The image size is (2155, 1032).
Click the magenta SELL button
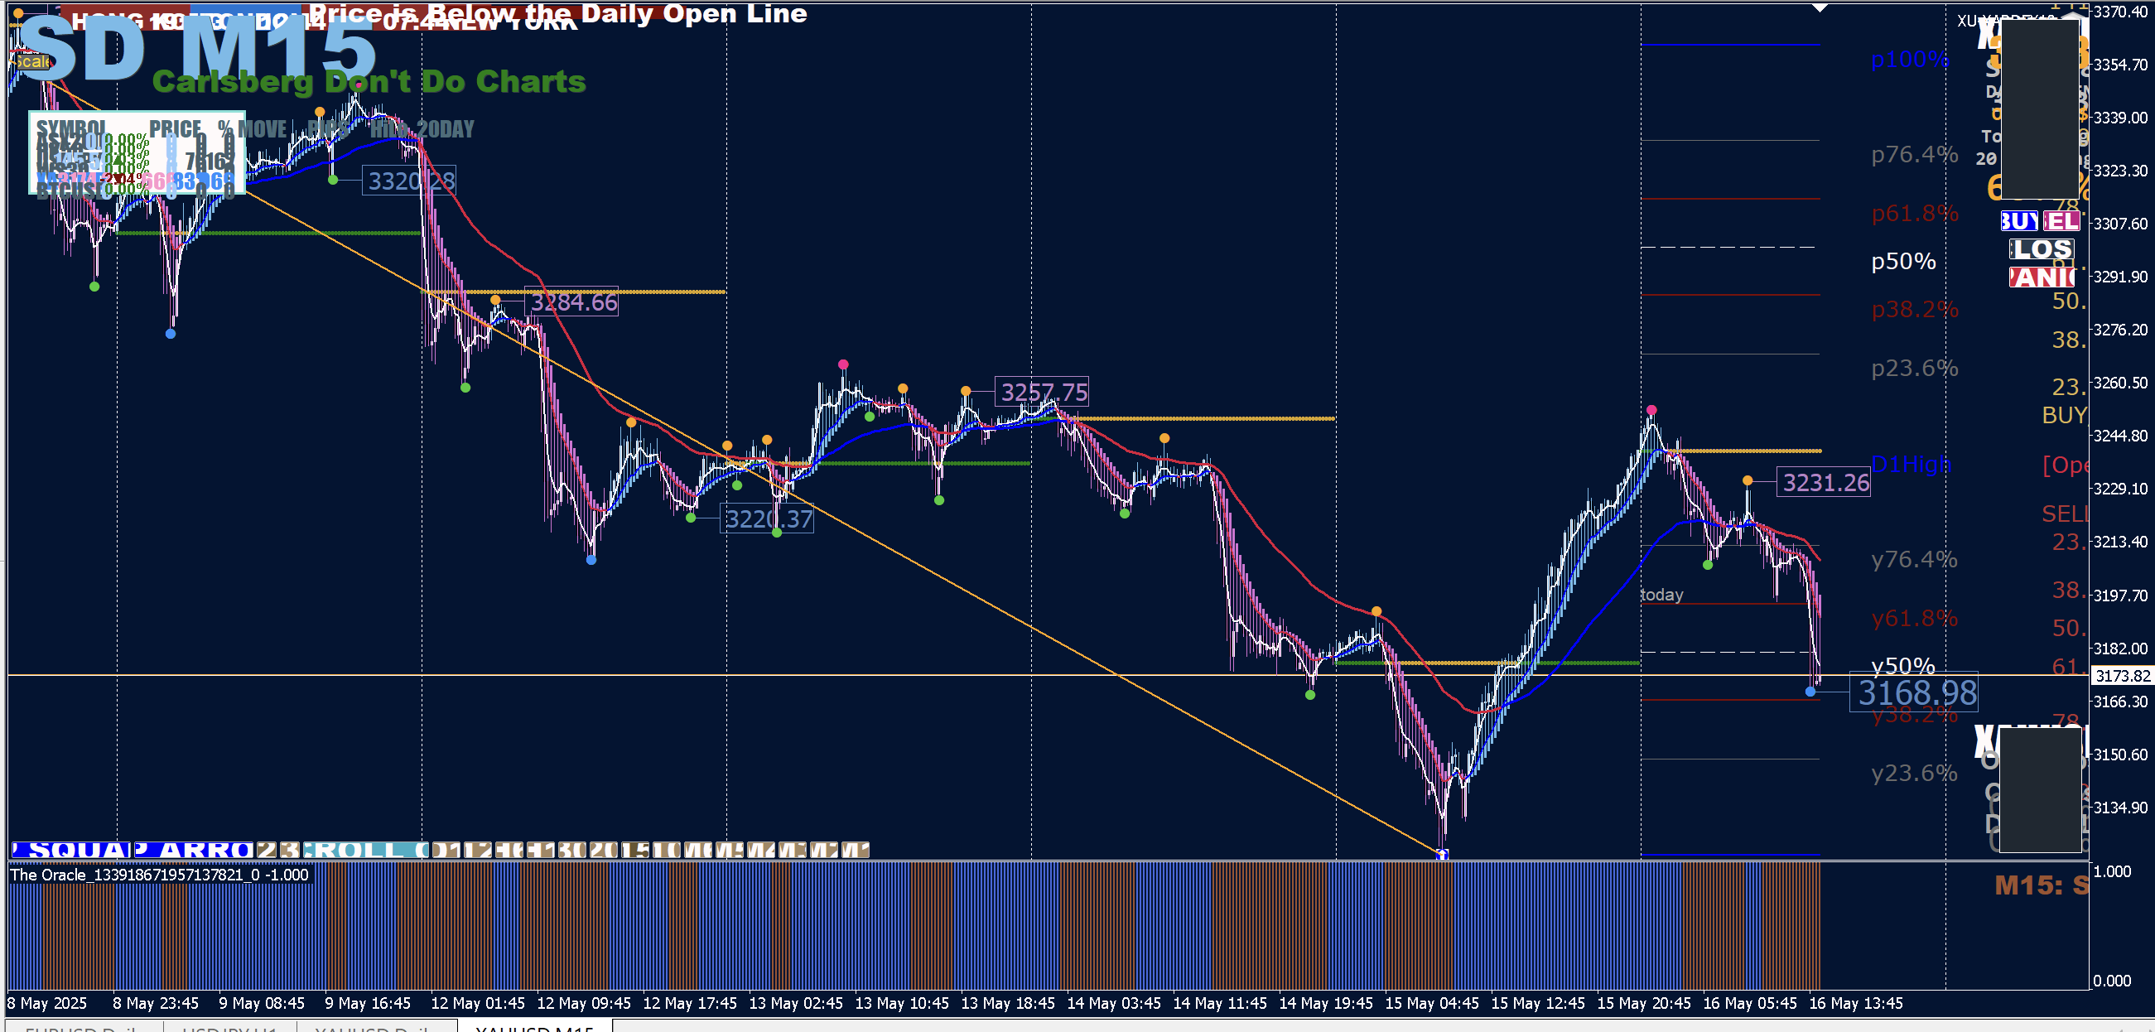click(2061, 221)
